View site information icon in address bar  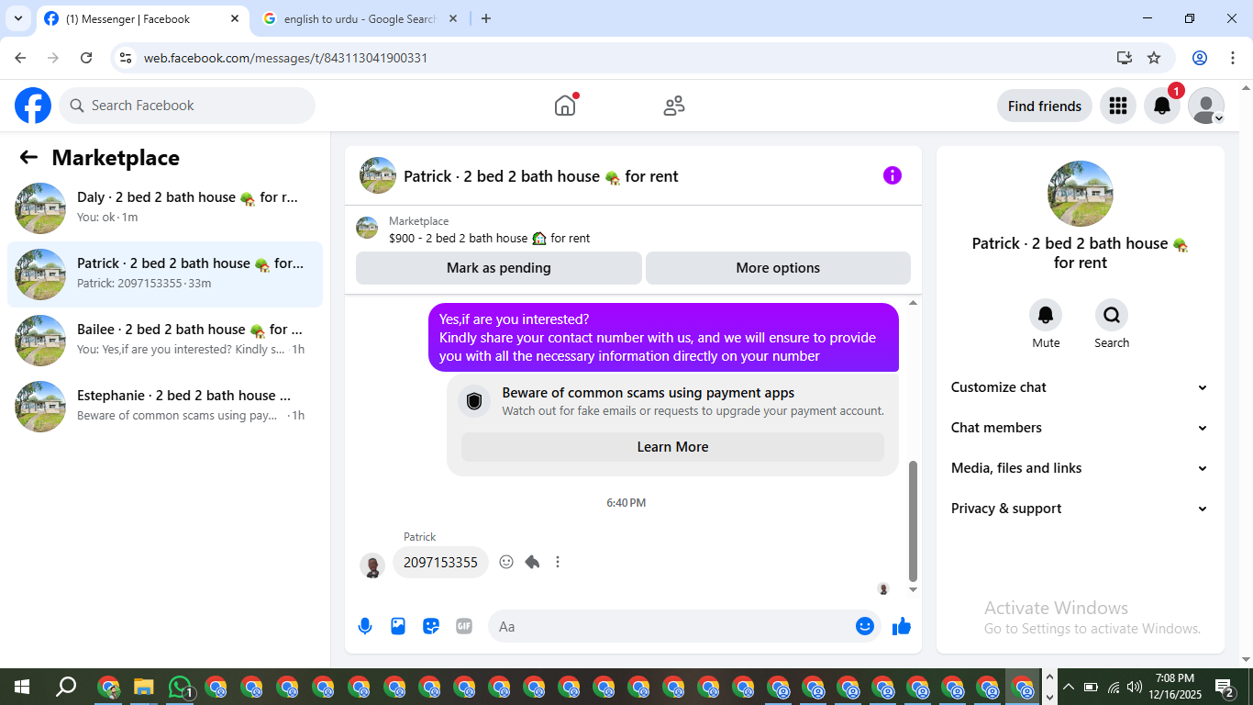(126, 58)
